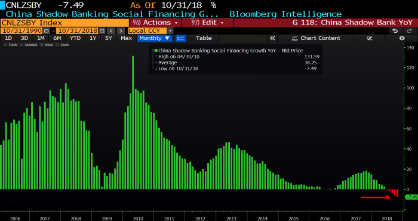Open the end date calendar picker
The width and height of the screenshot is (418, 221).
[102, 31]
